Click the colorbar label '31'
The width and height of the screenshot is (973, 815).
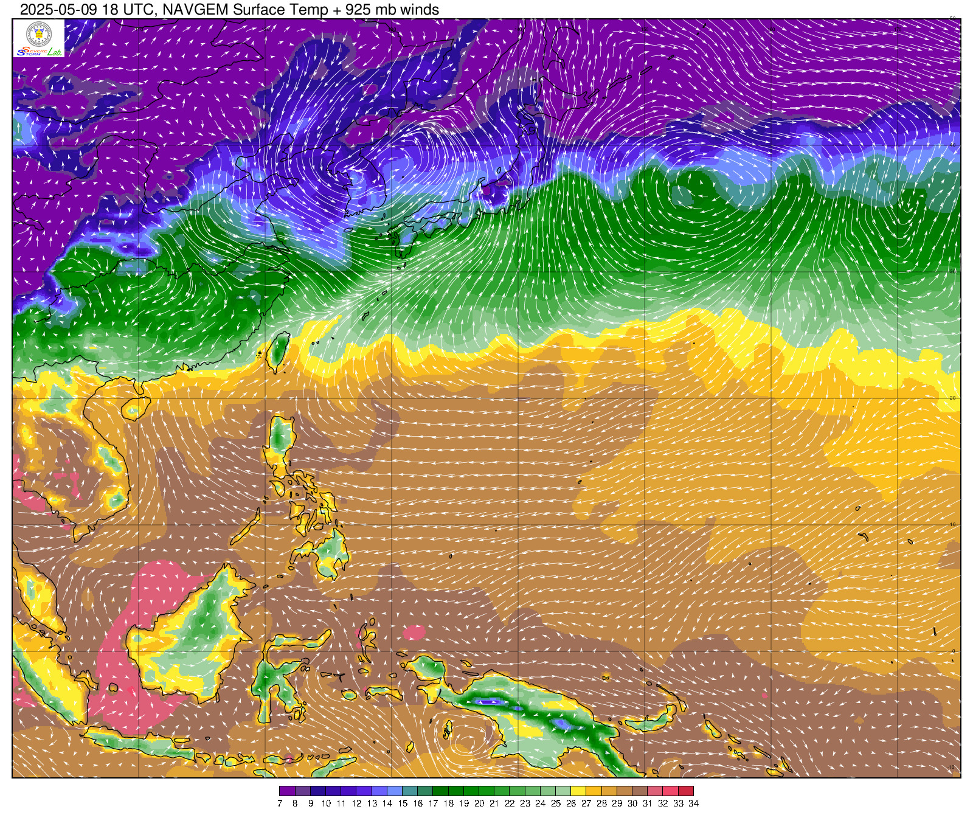point(648,803)
